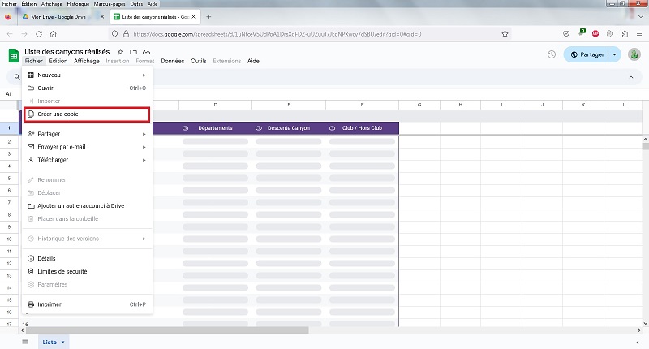Choose Imprimer from the menu
649x349 pixels.
tap(87, 304)
